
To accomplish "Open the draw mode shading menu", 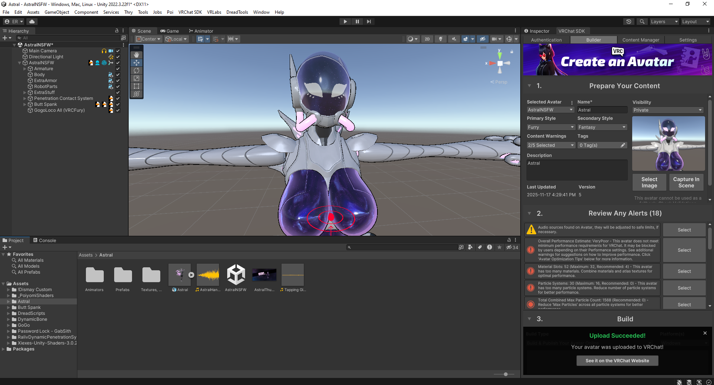I will 413,39.
